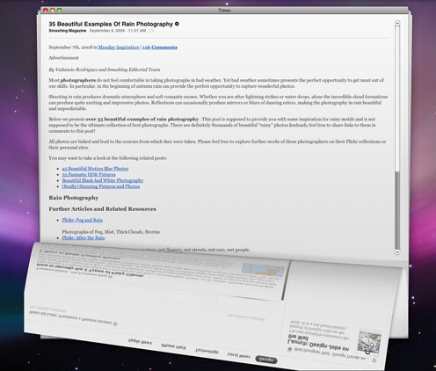Click the arrow icon beside the article title
436x371 pixels.
177,24
